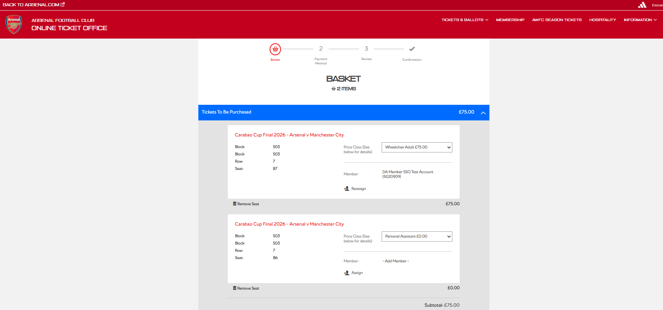Click trash icon for the £0.00 seat
The image size is (663, 310).
(235, 288)
